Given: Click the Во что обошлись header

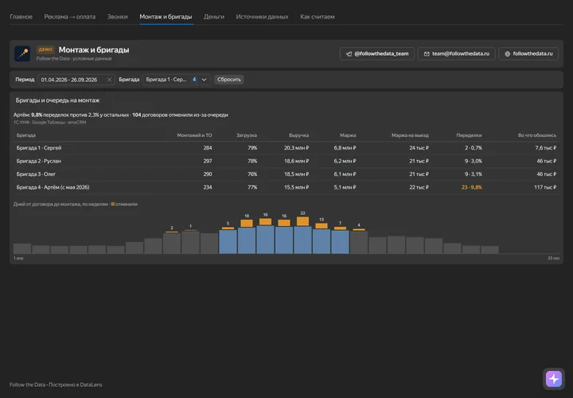Looking at the screenshot, I should pos(537,135).
